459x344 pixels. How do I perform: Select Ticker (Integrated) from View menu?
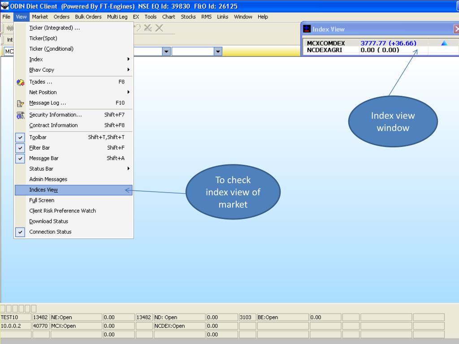[x=74, y=28]
